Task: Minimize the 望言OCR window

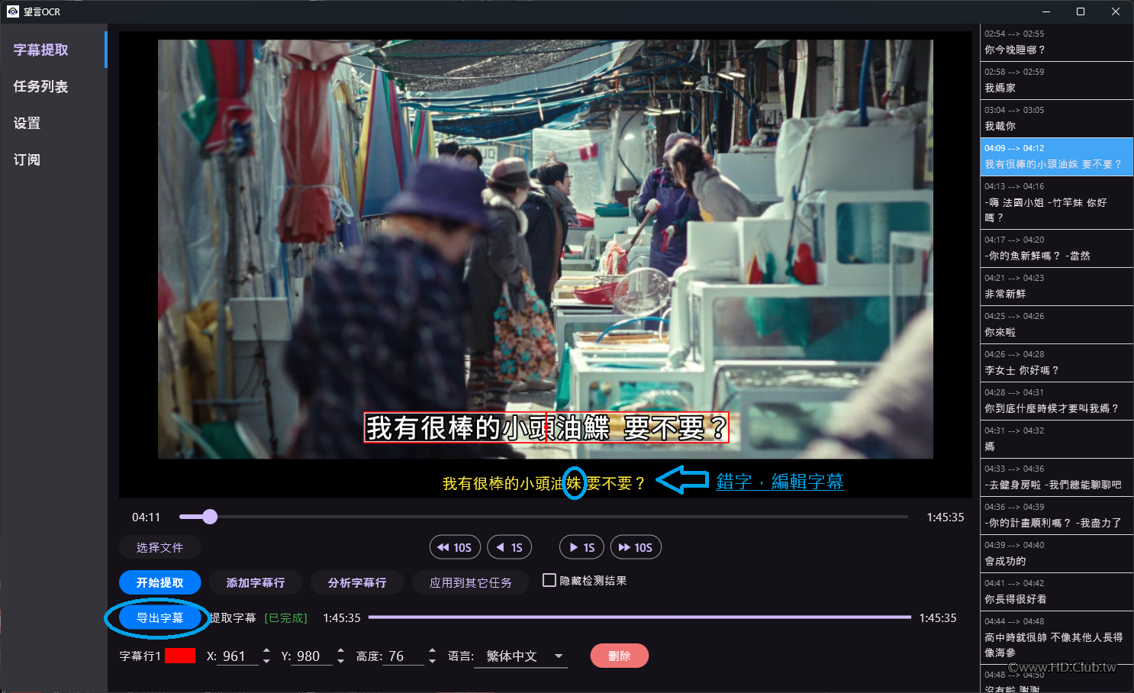Action: tap(1046, 11)
